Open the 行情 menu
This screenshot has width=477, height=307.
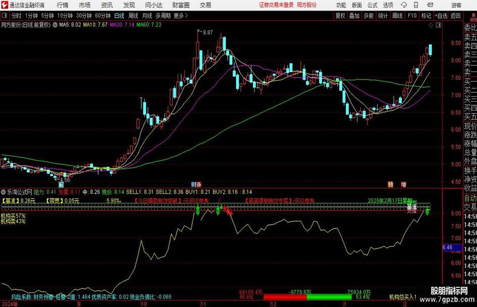(x=63, y=5)
